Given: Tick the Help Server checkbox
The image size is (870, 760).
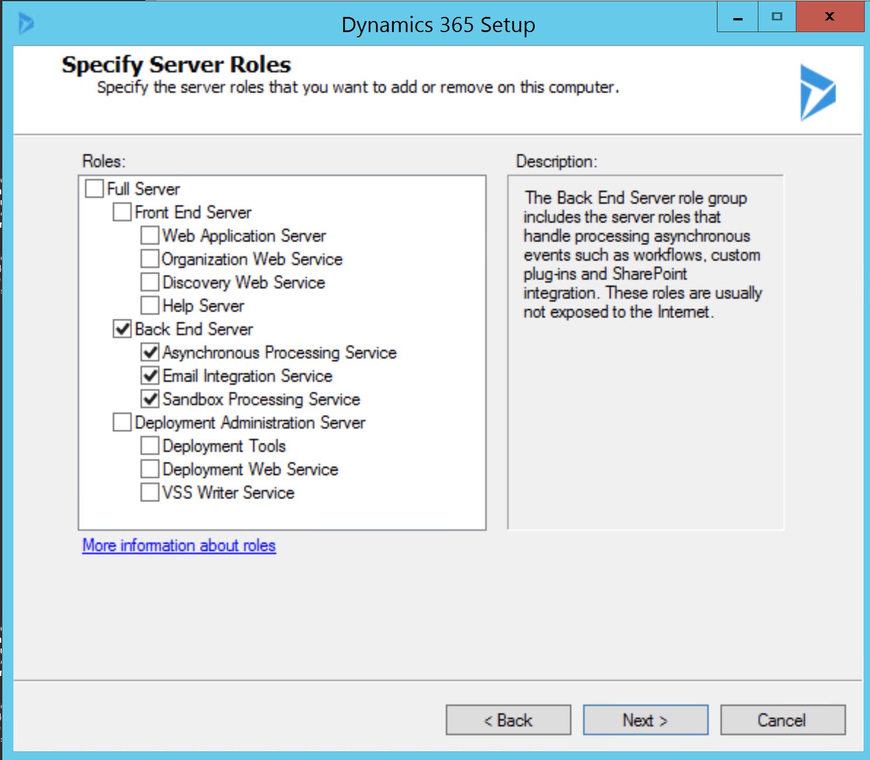Looking at the screenshot, I should click(x=150, y=306).
